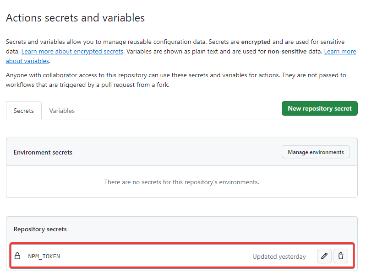Switch to the Variables tab
Viewport: 366px width, 277px height.
click(x=62, y=111)
